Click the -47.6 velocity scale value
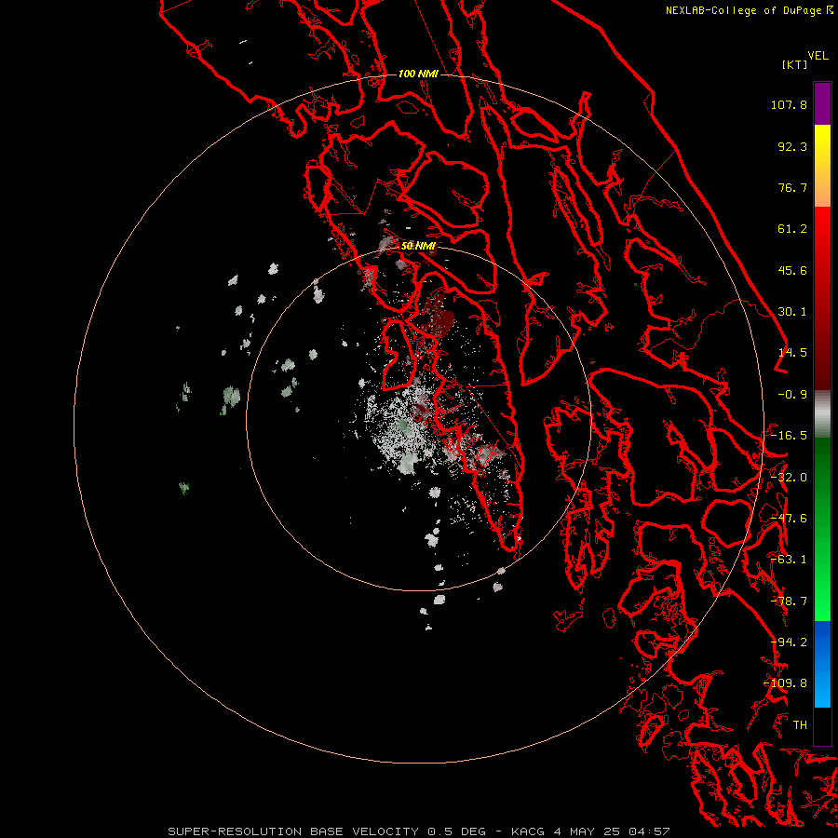 coord(789,519)
